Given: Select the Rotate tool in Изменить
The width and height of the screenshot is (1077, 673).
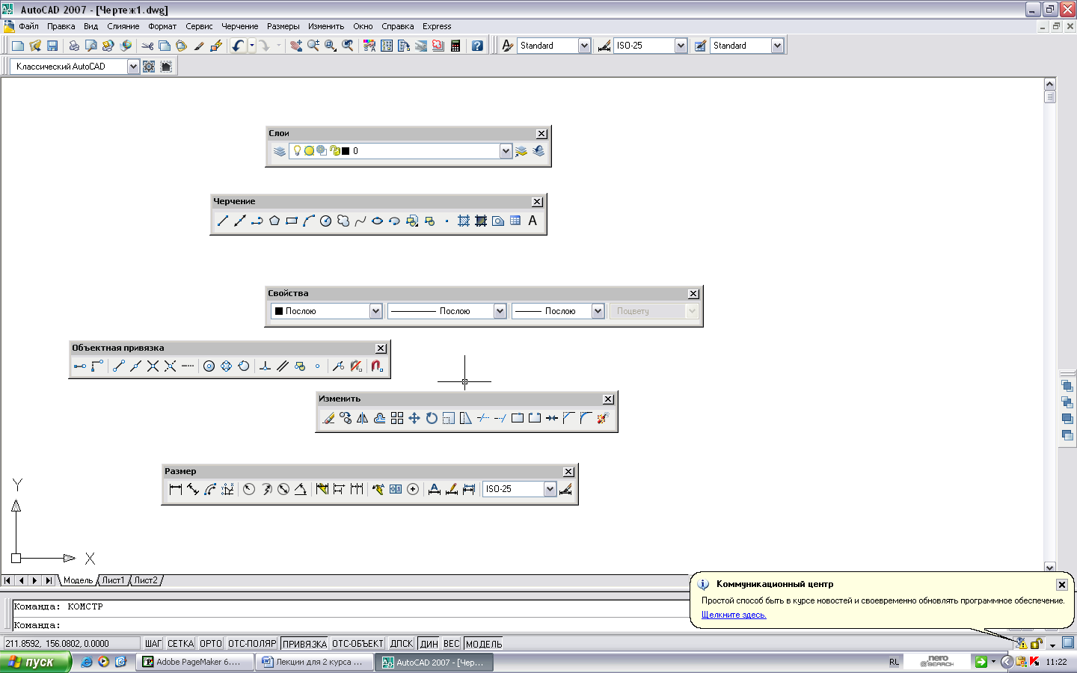Looking at the screenshot, I should click(432, 418).
